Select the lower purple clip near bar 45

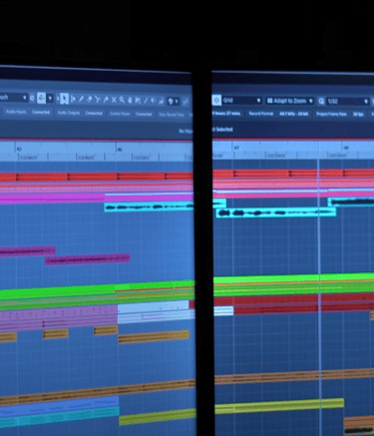coord(88,259)
